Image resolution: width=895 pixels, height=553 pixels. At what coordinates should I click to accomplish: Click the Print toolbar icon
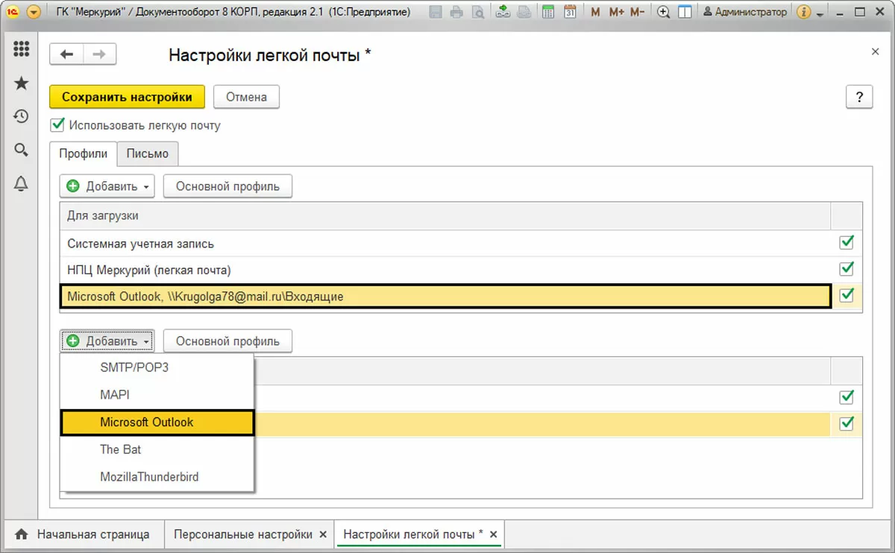pyautogui.click(x=456, y=12)
